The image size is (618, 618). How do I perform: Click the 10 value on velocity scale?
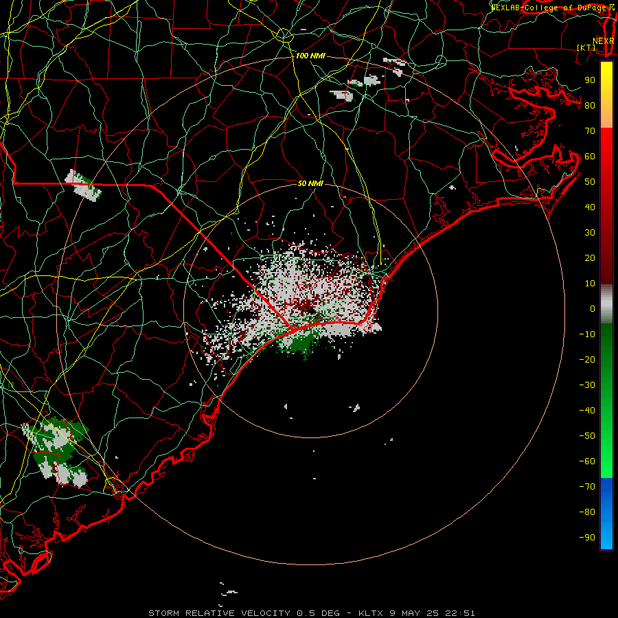[x=590, y=284]
